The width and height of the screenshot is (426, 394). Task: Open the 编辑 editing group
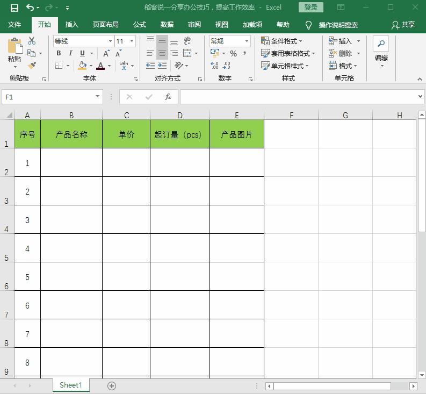click(381, 52)
